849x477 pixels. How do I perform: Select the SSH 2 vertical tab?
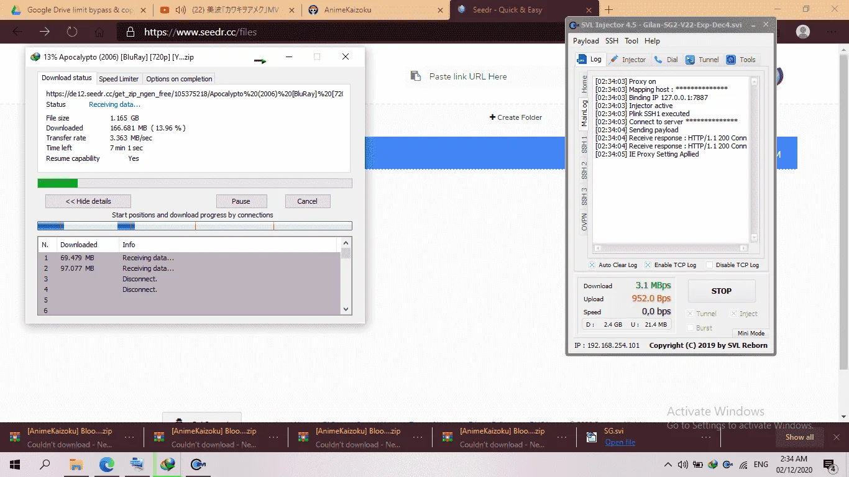pyautogui.click(x=584, y=171)
